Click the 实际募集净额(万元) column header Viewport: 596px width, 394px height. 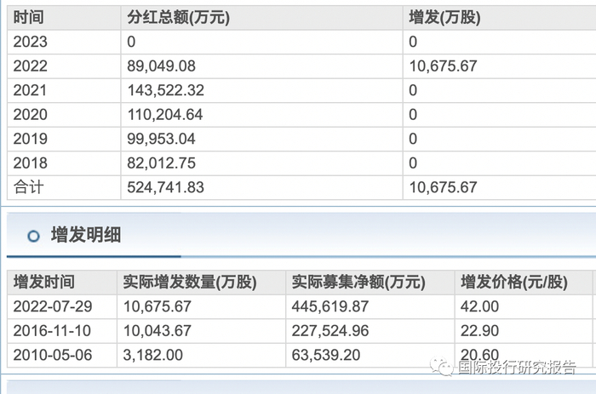coord(358,283)
